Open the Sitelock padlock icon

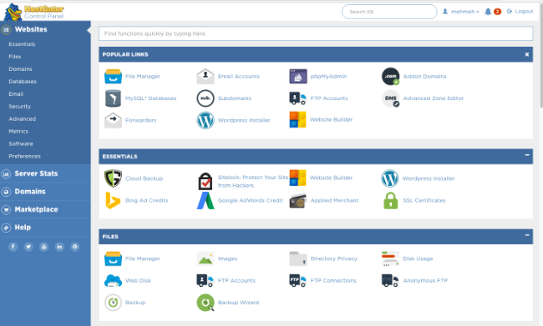click(206, 181)
